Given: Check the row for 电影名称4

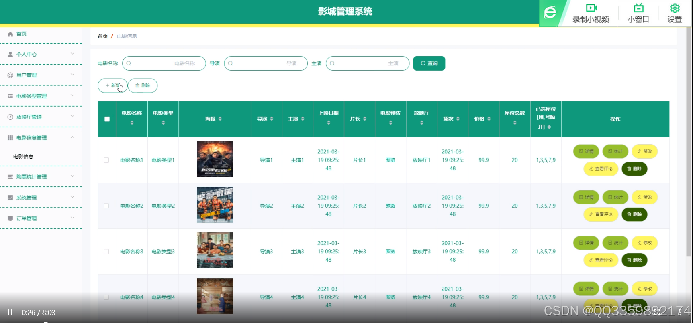Looking at the screenshot, I should [x=106, y=297].
